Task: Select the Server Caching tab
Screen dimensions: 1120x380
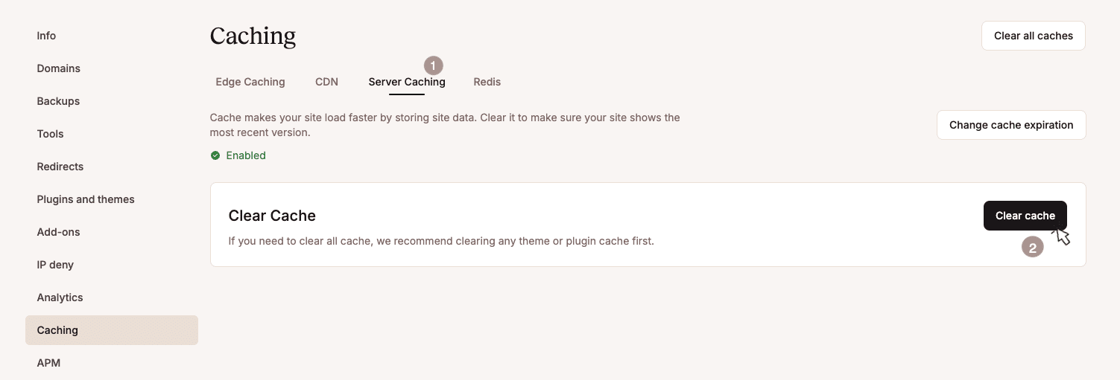Action: [x=407, y=82]
